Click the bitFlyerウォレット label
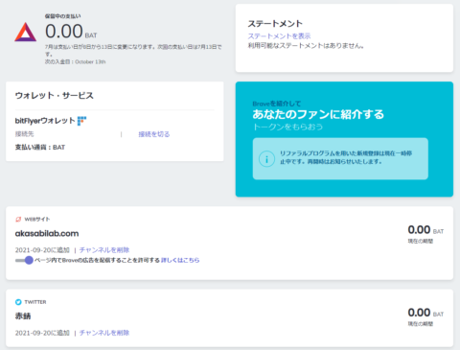 point(45,121)
